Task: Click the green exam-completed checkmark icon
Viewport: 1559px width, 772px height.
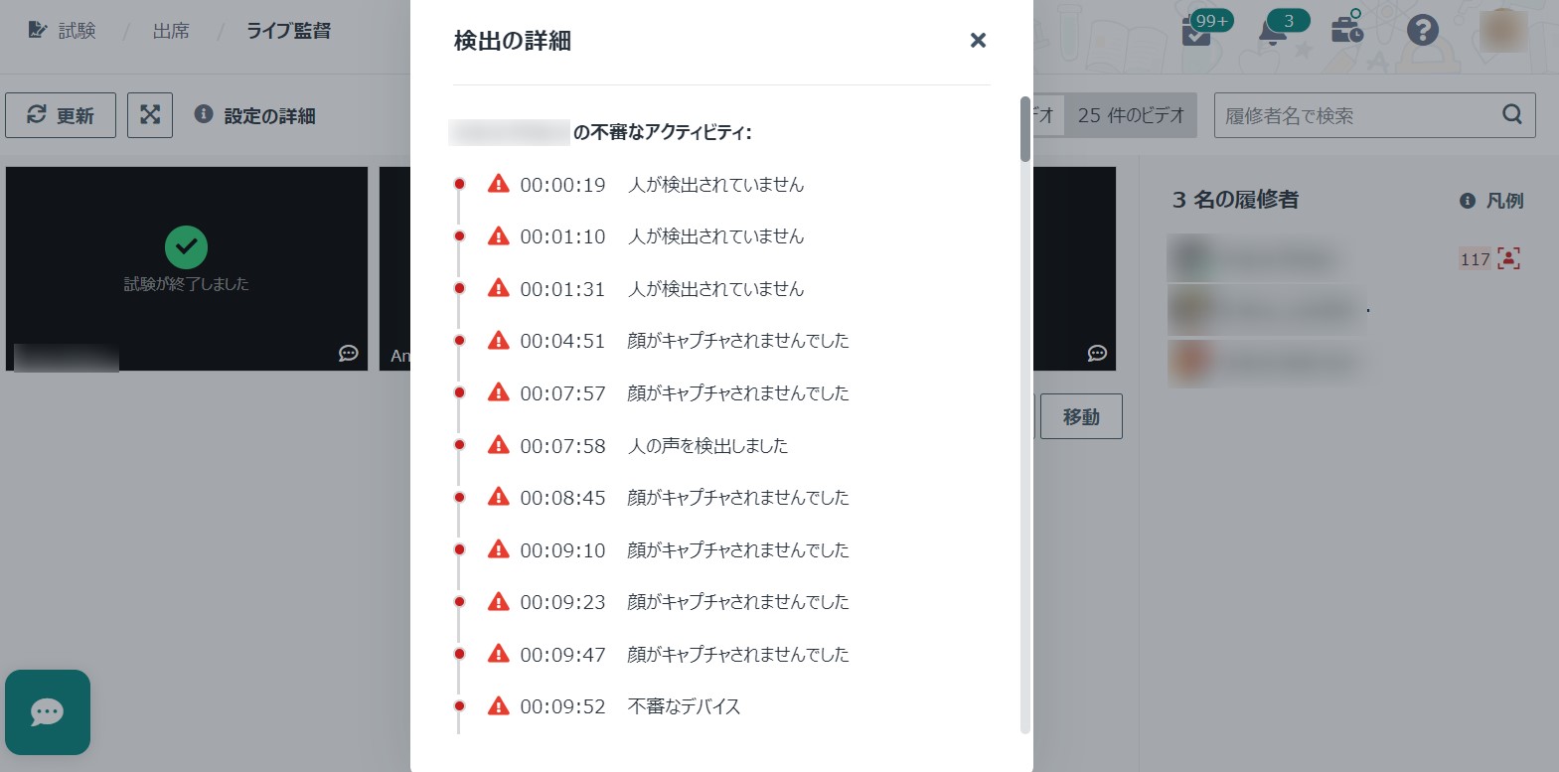Action: (x=186, y=247)
